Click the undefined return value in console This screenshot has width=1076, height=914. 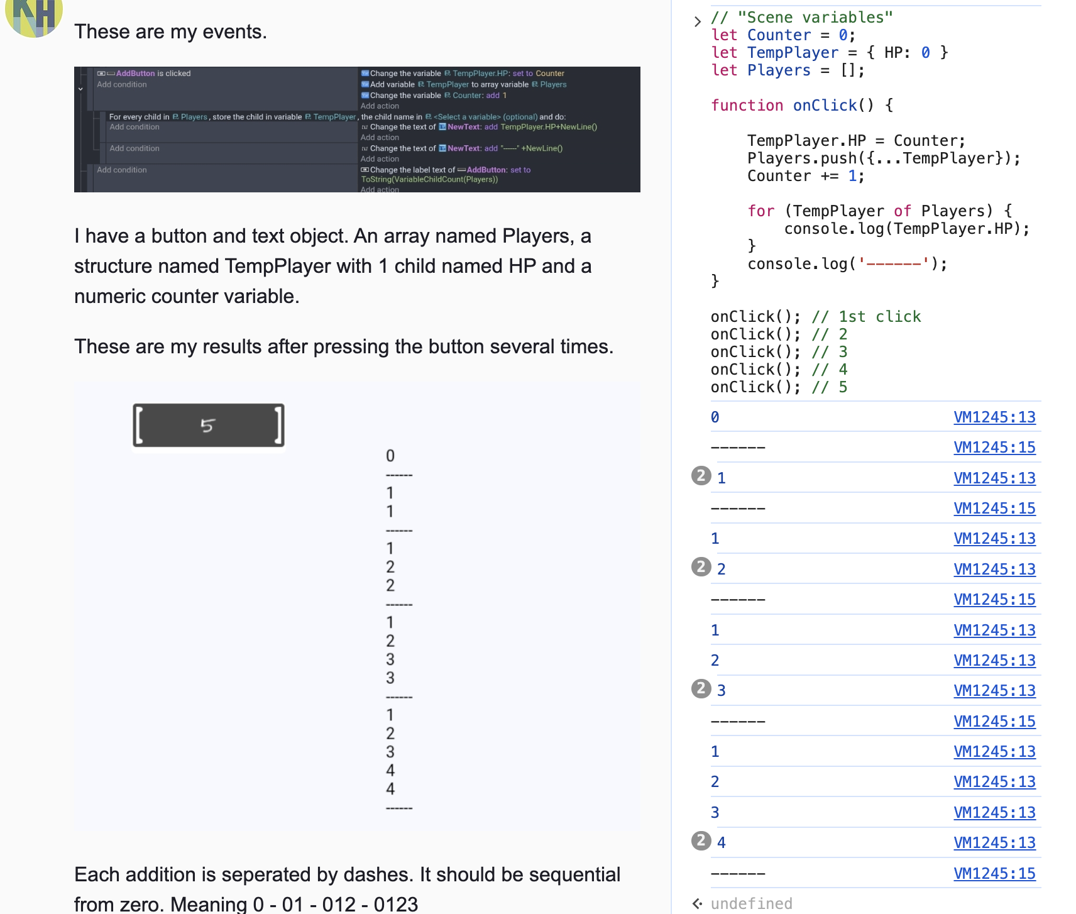pyautogui.click(x=751, y=904)
